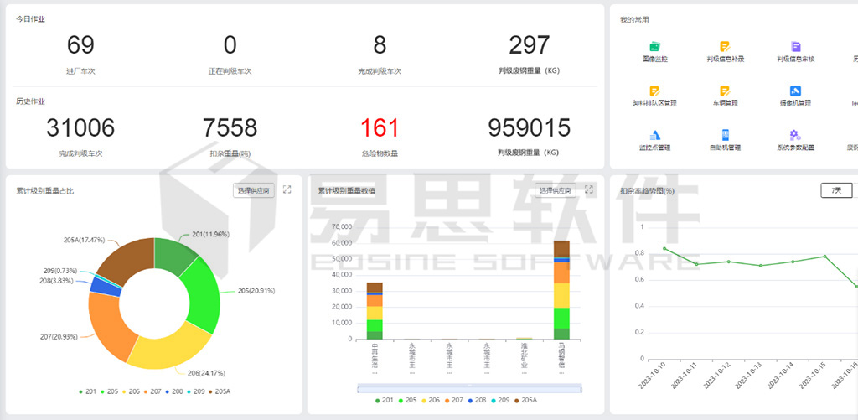Select the 监控点管理 icon
Viewport: 858px width, 420px height.
coord(655,135)
